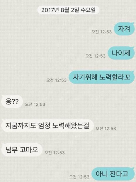The height and width of the screenshot is (182, 136).
Task: Tap the word 노력할라꼬 in the blue bubble
Action: [115, 77]
